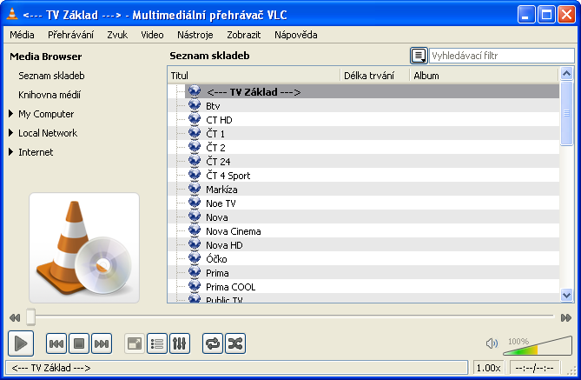Focus the Vyhledávací filtr search field
This screenshot has height=380, width=581.
pyautogui.click(x=502, y=56)
